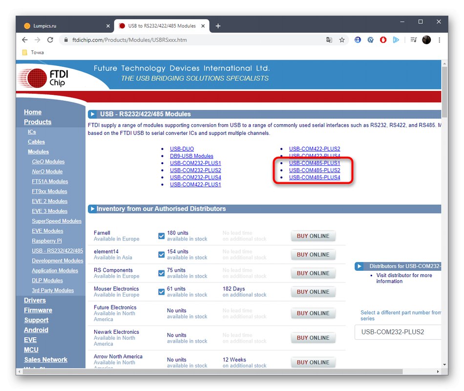Open the USB-COM485-PLUS4 link
464x391 pixels.
pyautogui.click(x=315, y=177)
